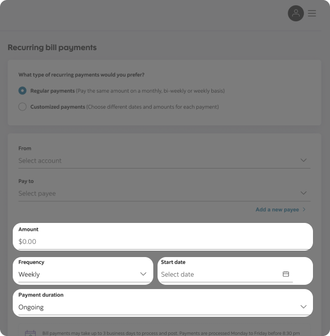This screenshot has width=330, height=336.
Task: Click the arrow icon beside Add a new payee
Action: tap(304, 210)
